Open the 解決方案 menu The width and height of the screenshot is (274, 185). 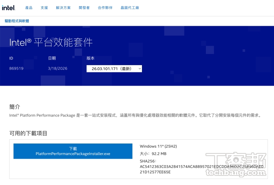point(63,8)
